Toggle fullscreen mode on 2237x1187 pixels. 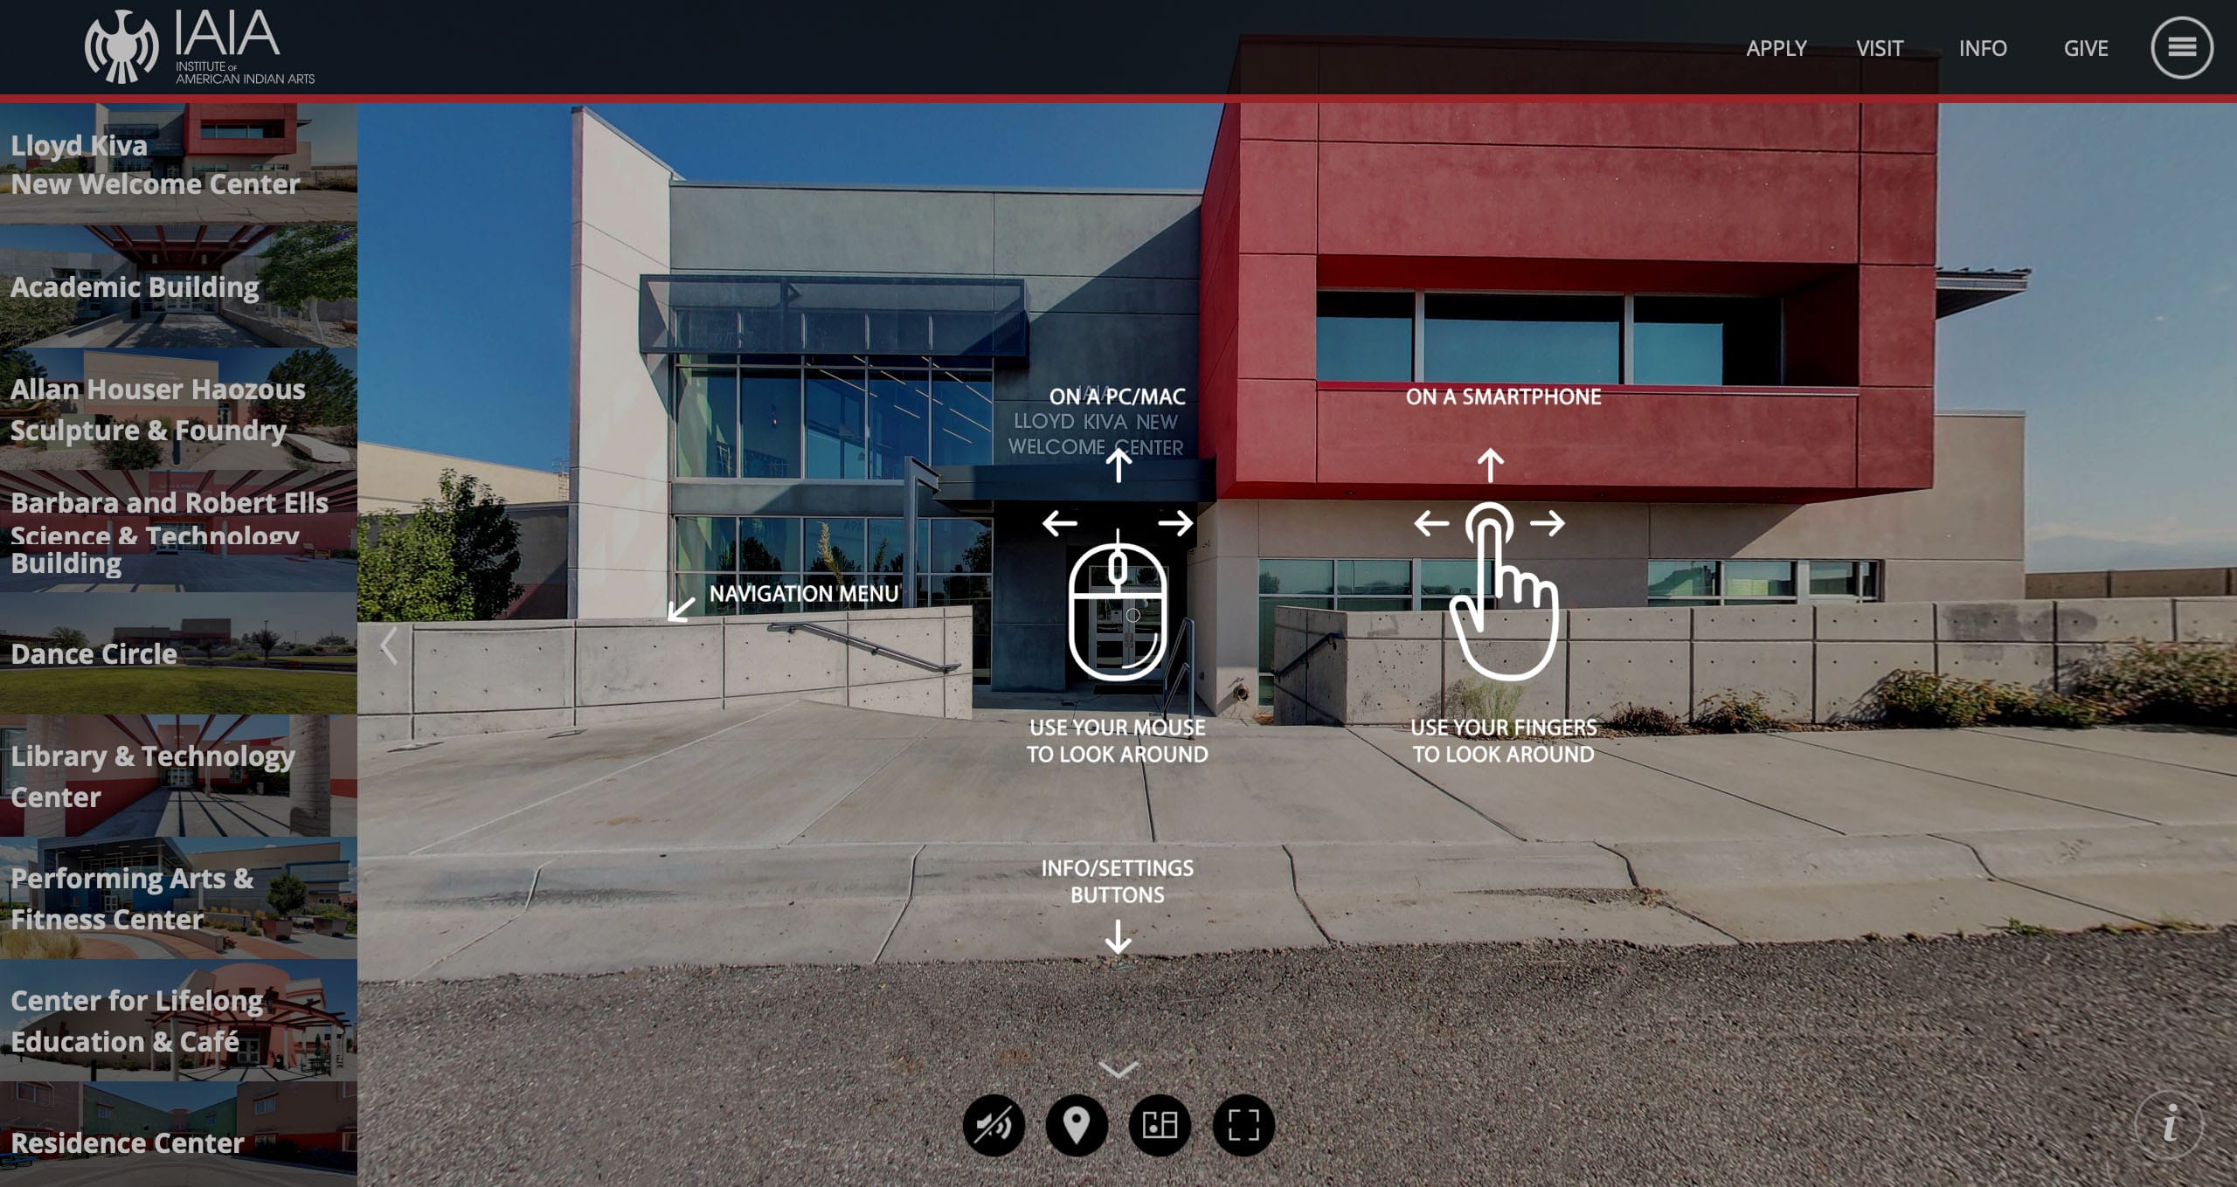1243,1127
